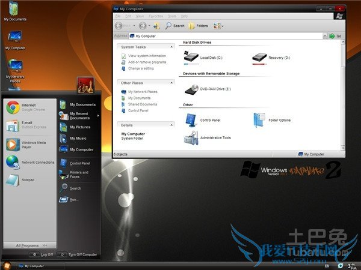Open Control Panel in Start menu

tap(75, 163)
